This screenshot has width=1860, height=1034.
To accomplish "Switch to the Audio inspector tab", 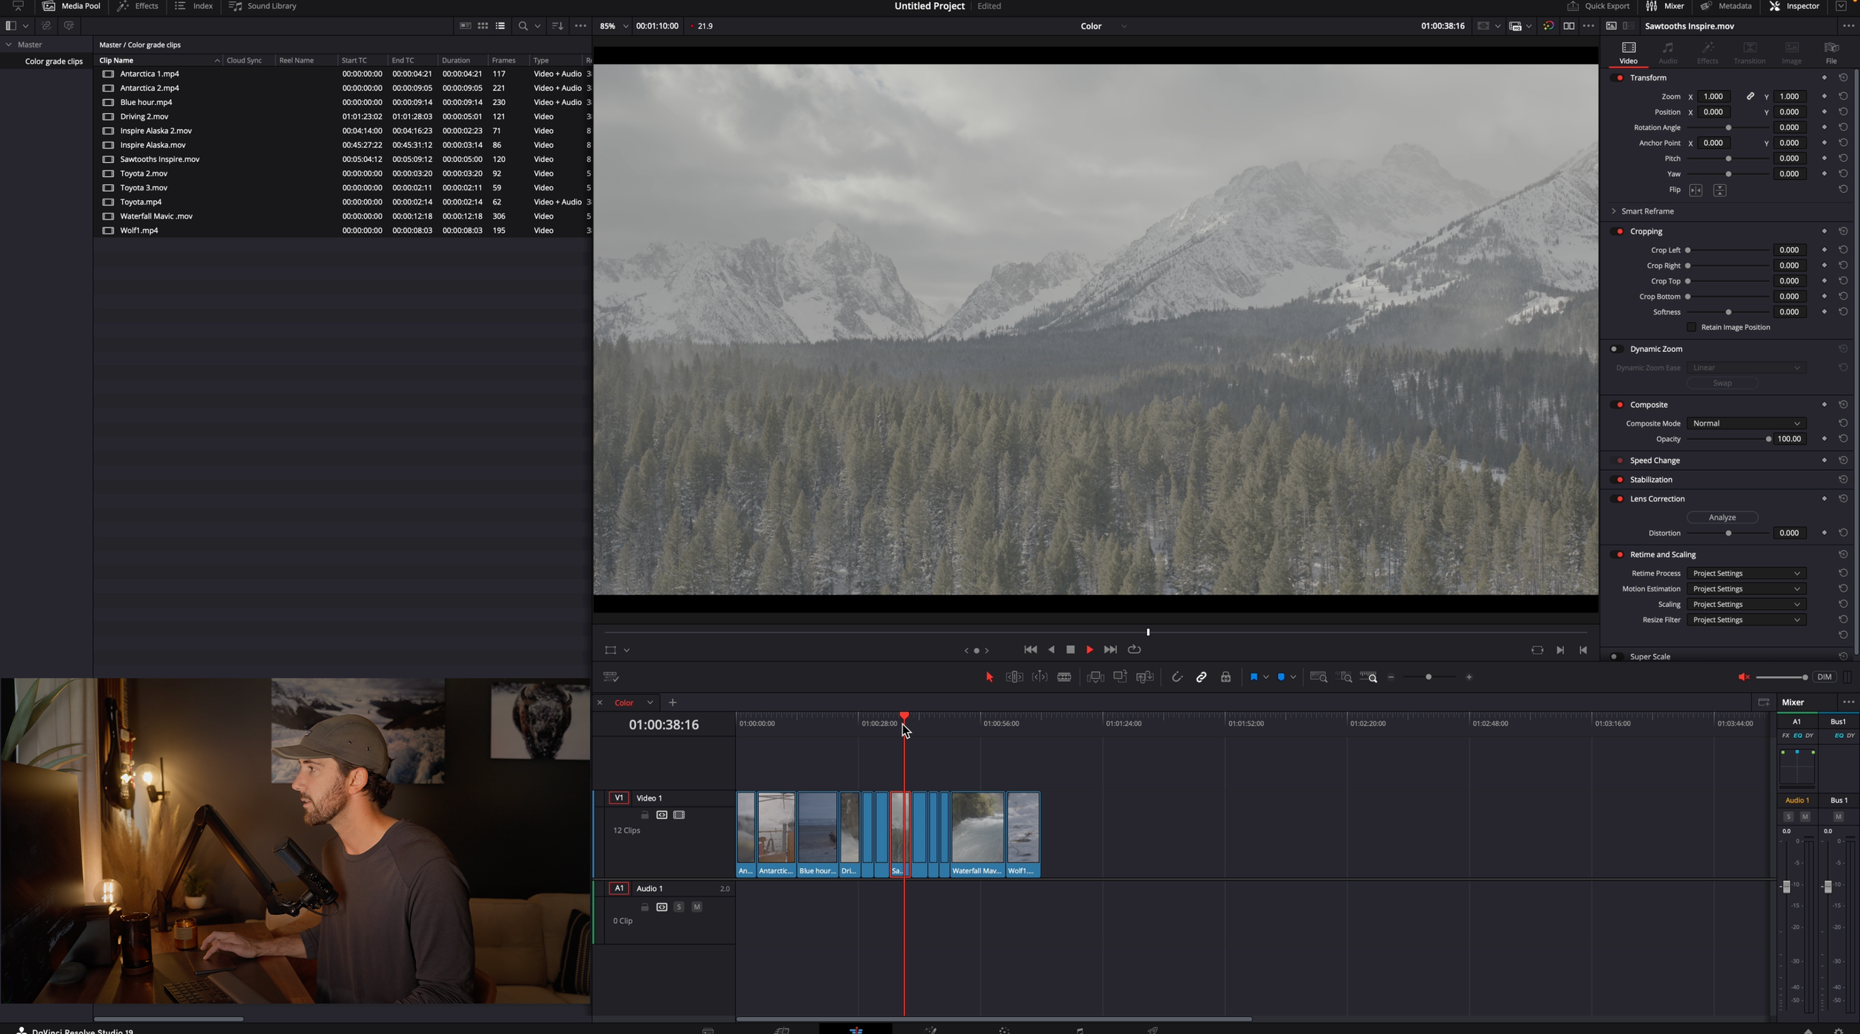I will (1667, 53).
